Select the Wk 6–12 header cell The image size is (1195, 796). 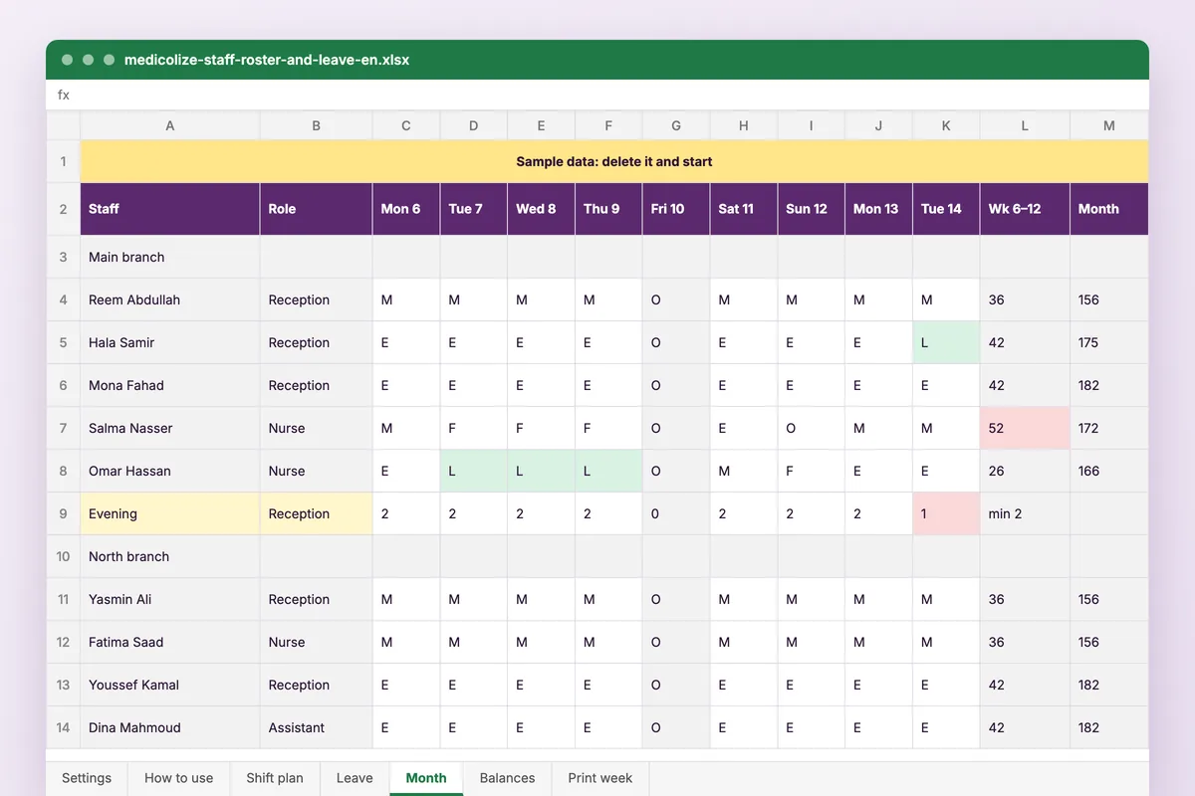[1025, 209]
